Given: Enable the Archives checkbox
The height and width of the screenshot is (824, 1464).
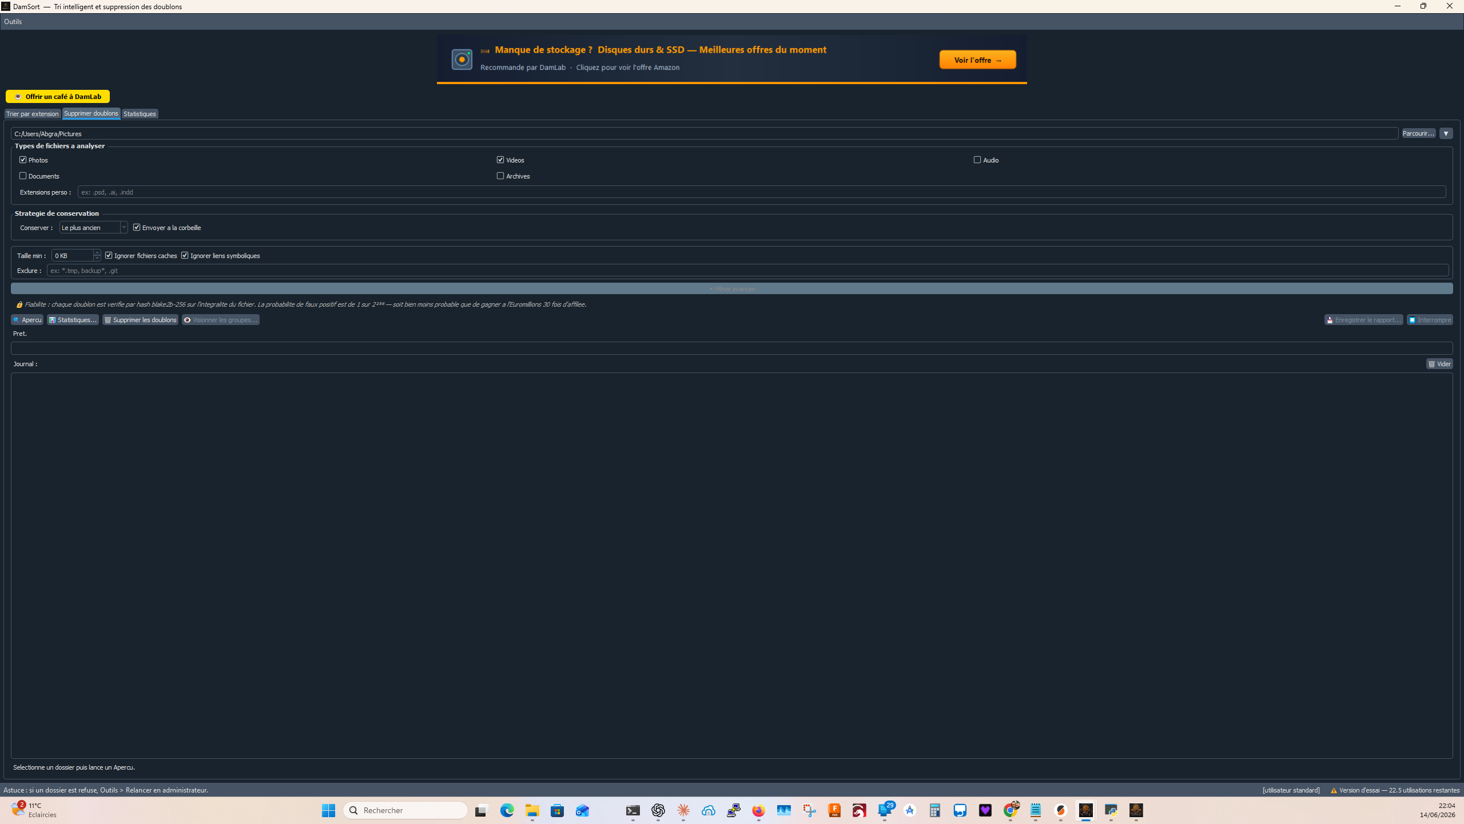Looking at the screenshot, I should pos(500,176).
